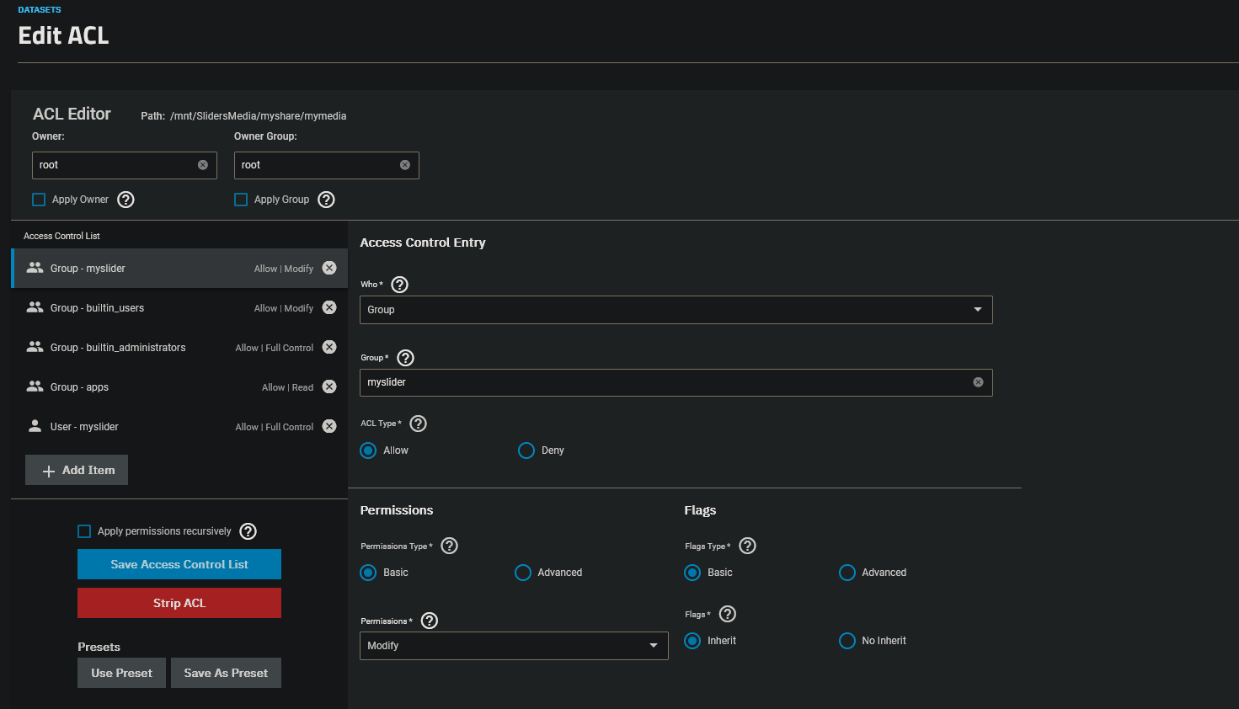
Task: Clear the Owner root field
Action: click(x=203, y=165)
